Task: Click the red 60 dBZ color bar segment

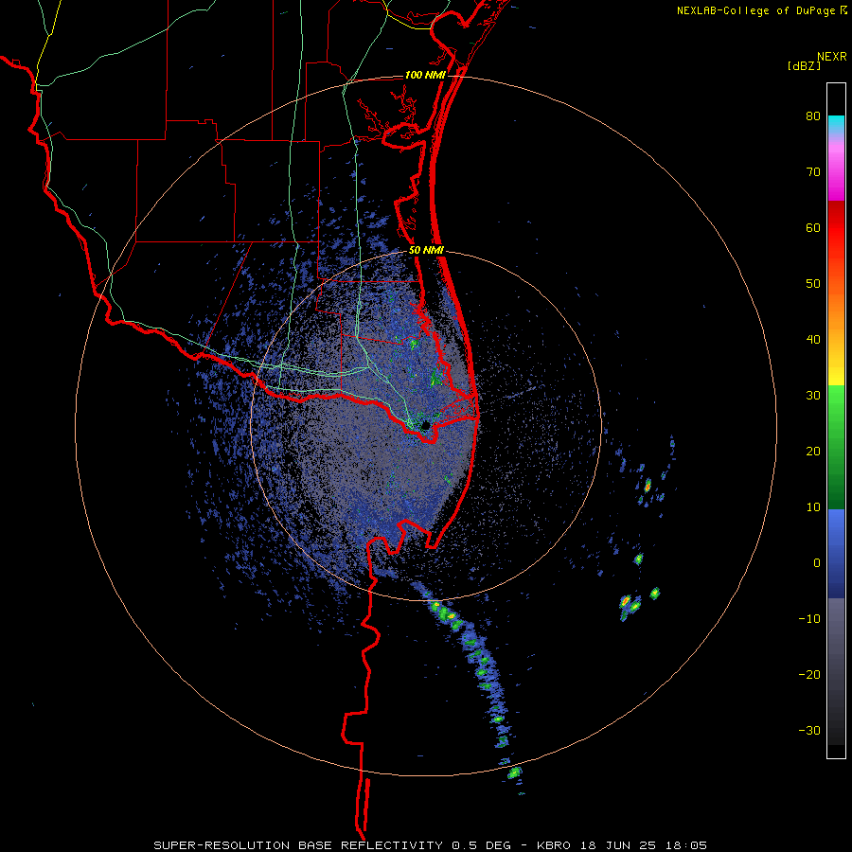Action: pos(836,228)
